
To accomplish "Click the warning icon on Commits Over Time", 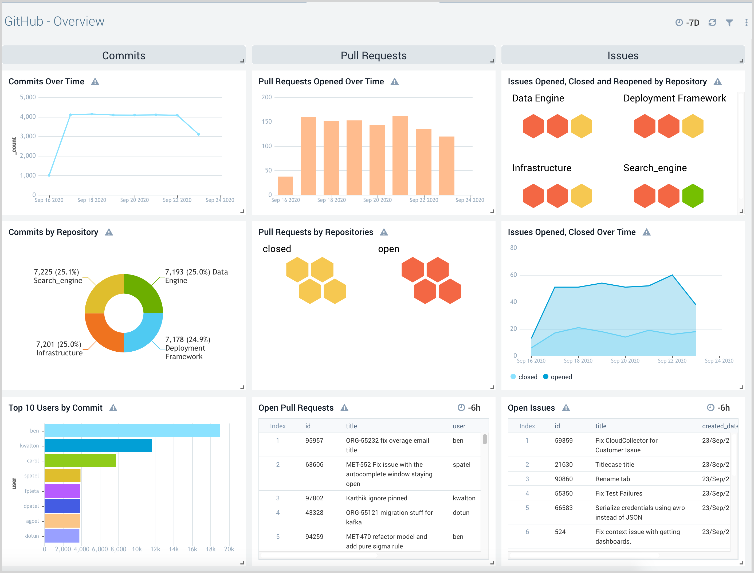I will pyautogui.click(x=96, y=81).
